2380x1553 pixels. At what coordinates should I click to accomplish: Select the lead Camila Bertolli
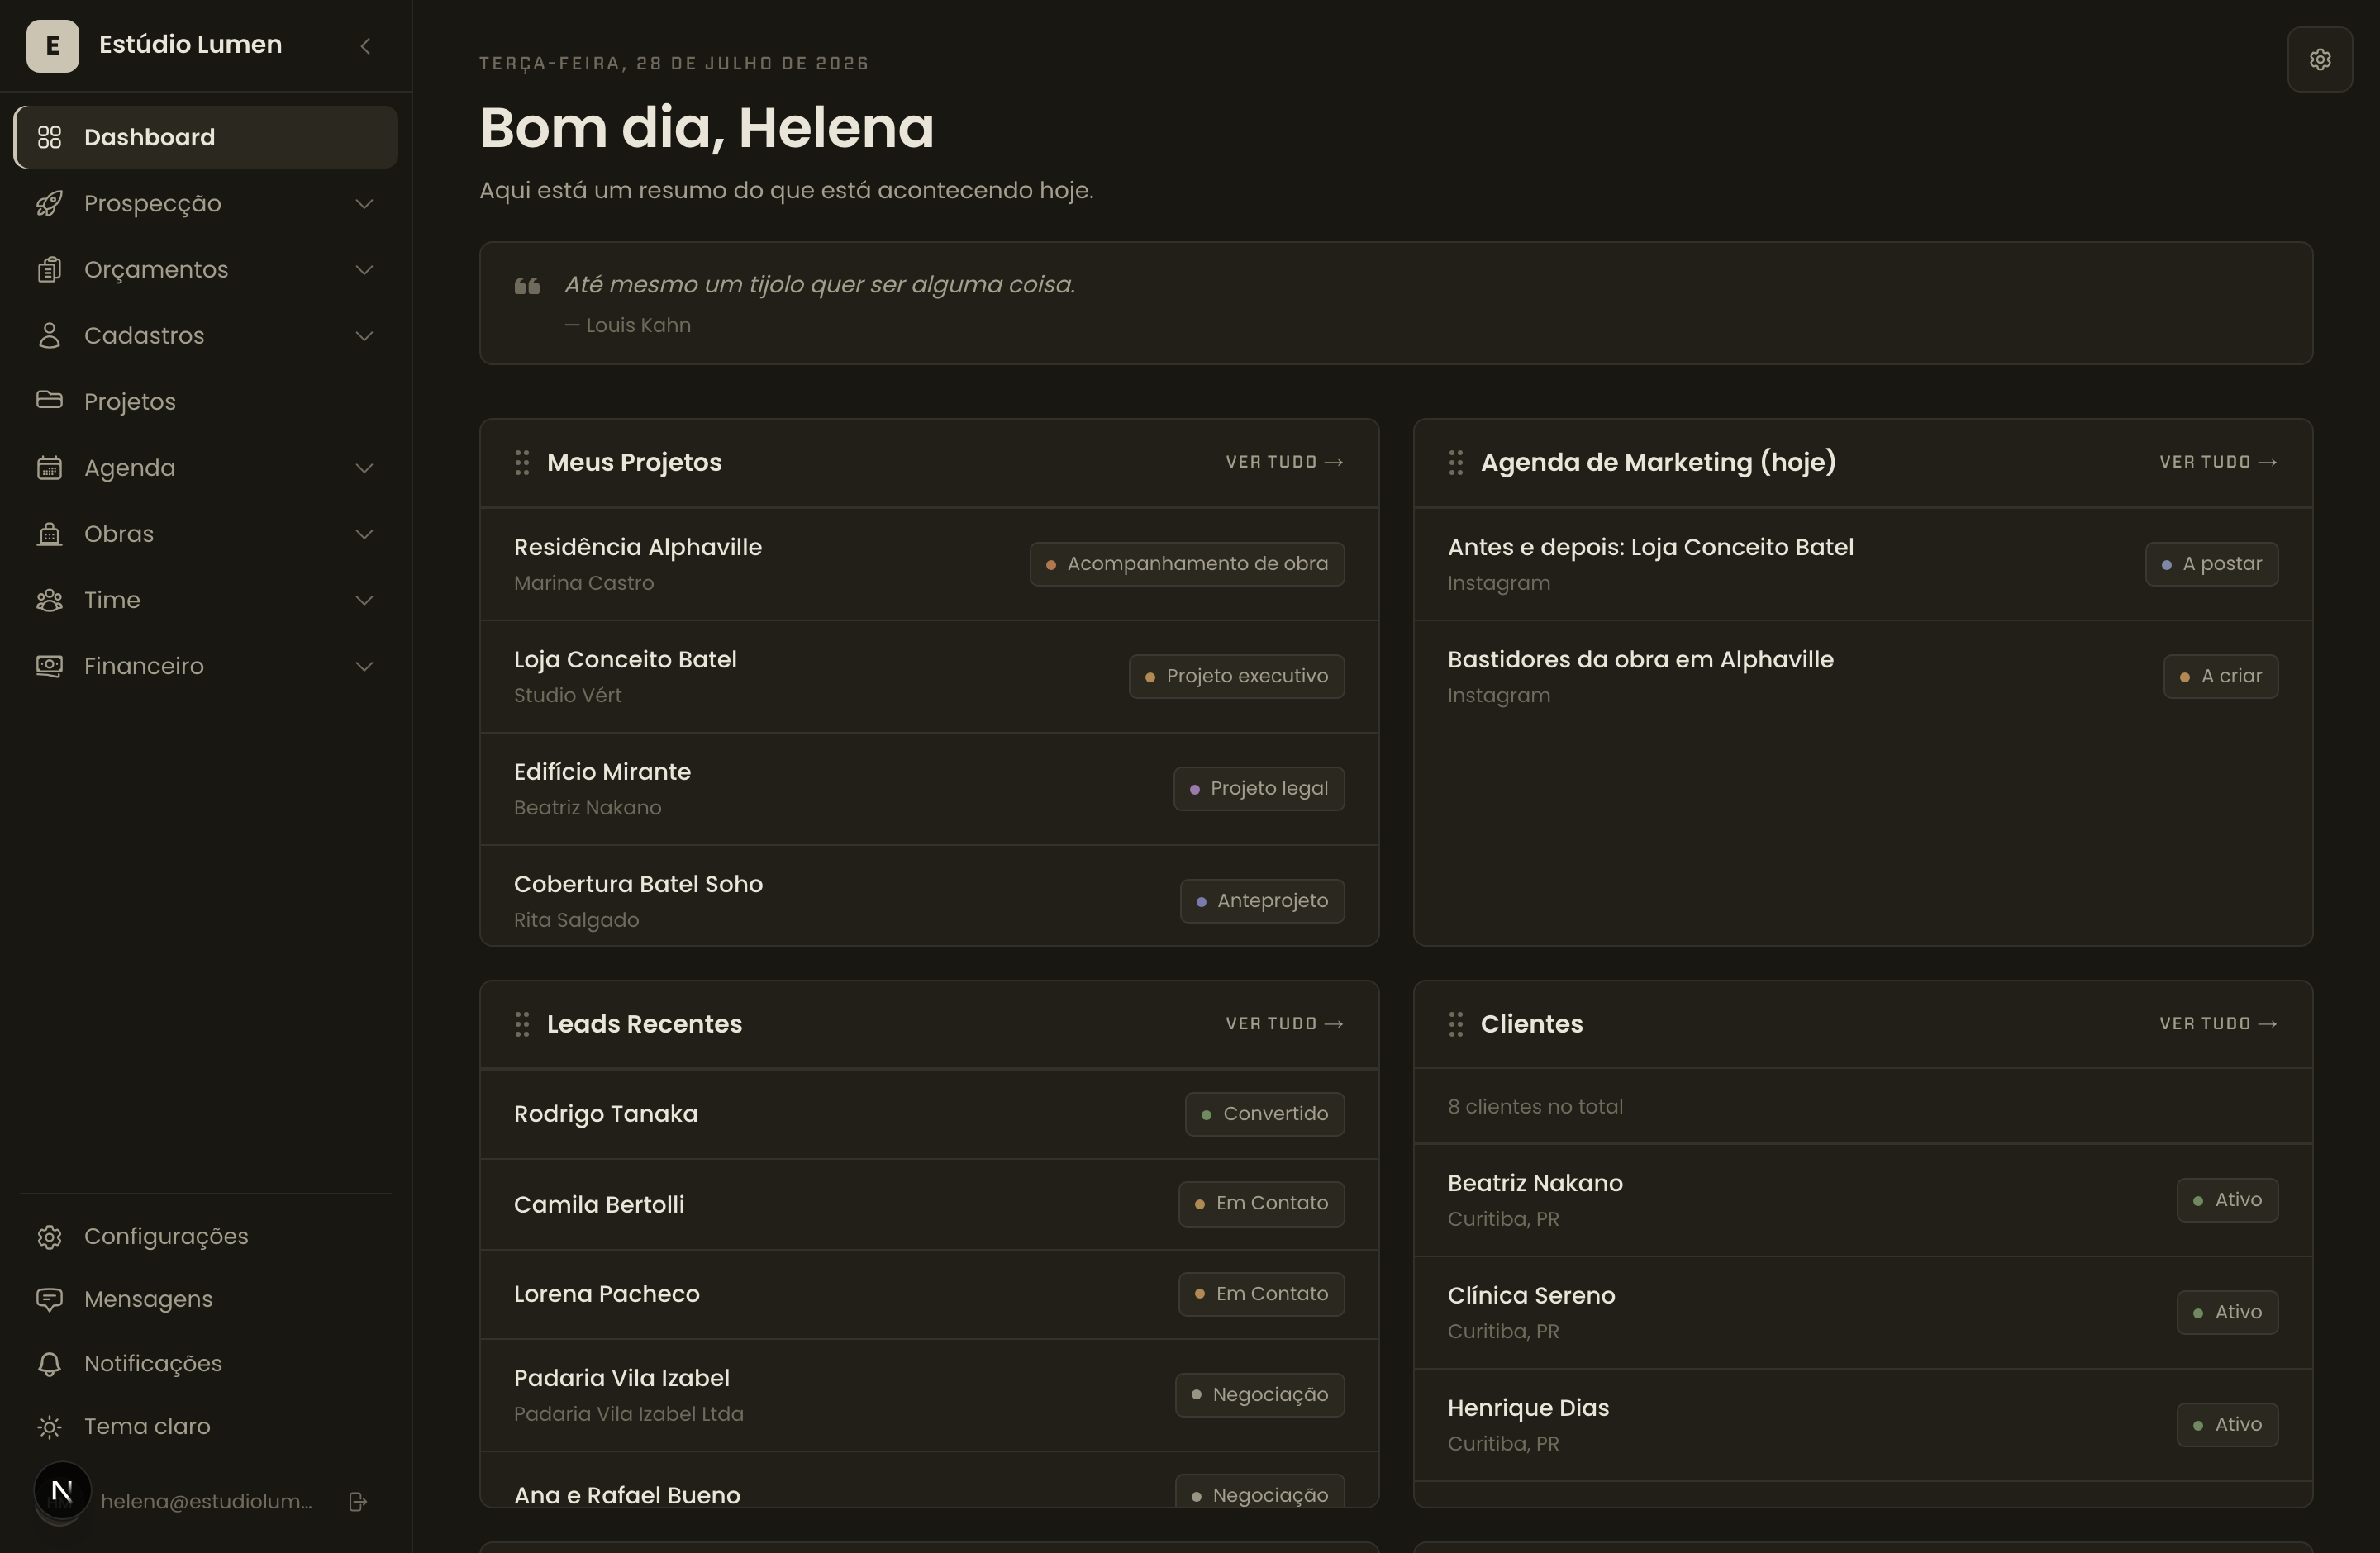point(929,1204)
